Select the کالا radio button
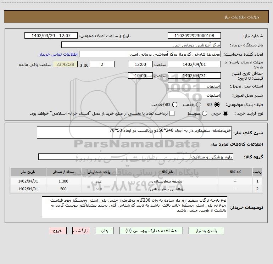This screenshot has width=273, height=264. [x=217, y=105]
